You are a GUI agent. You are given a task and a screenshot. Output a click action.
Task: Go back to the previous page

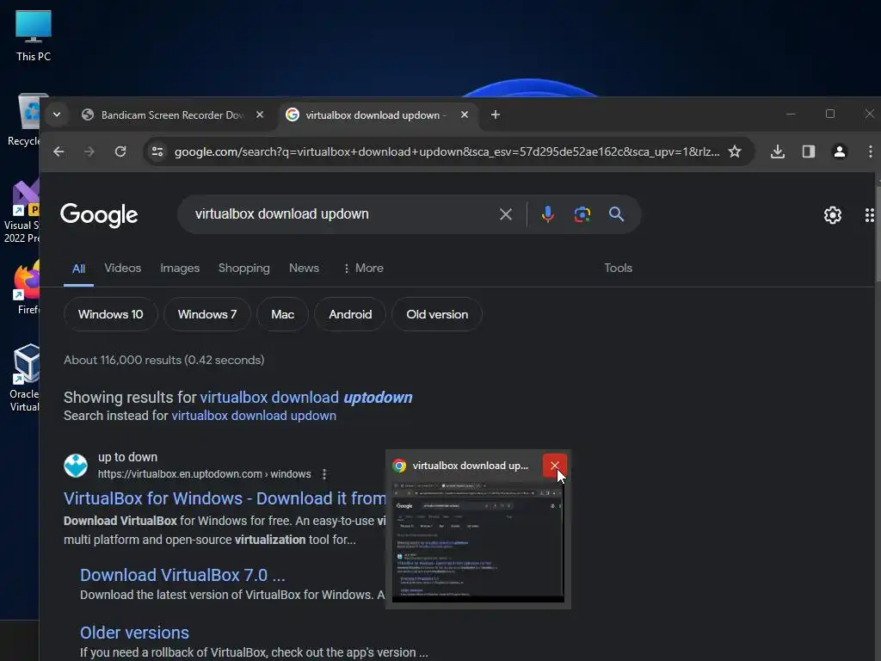pyautogui.click(x=59, y=151)
